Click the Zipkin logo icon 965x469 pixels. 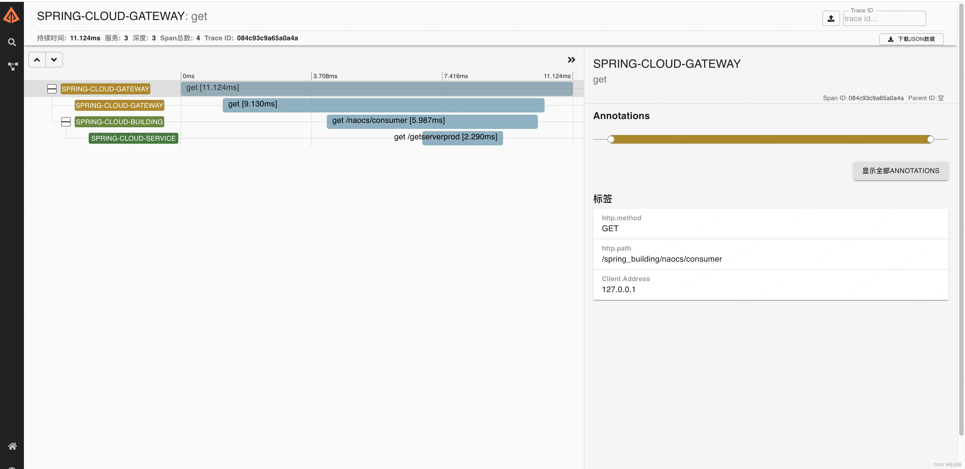click(11, 15)
